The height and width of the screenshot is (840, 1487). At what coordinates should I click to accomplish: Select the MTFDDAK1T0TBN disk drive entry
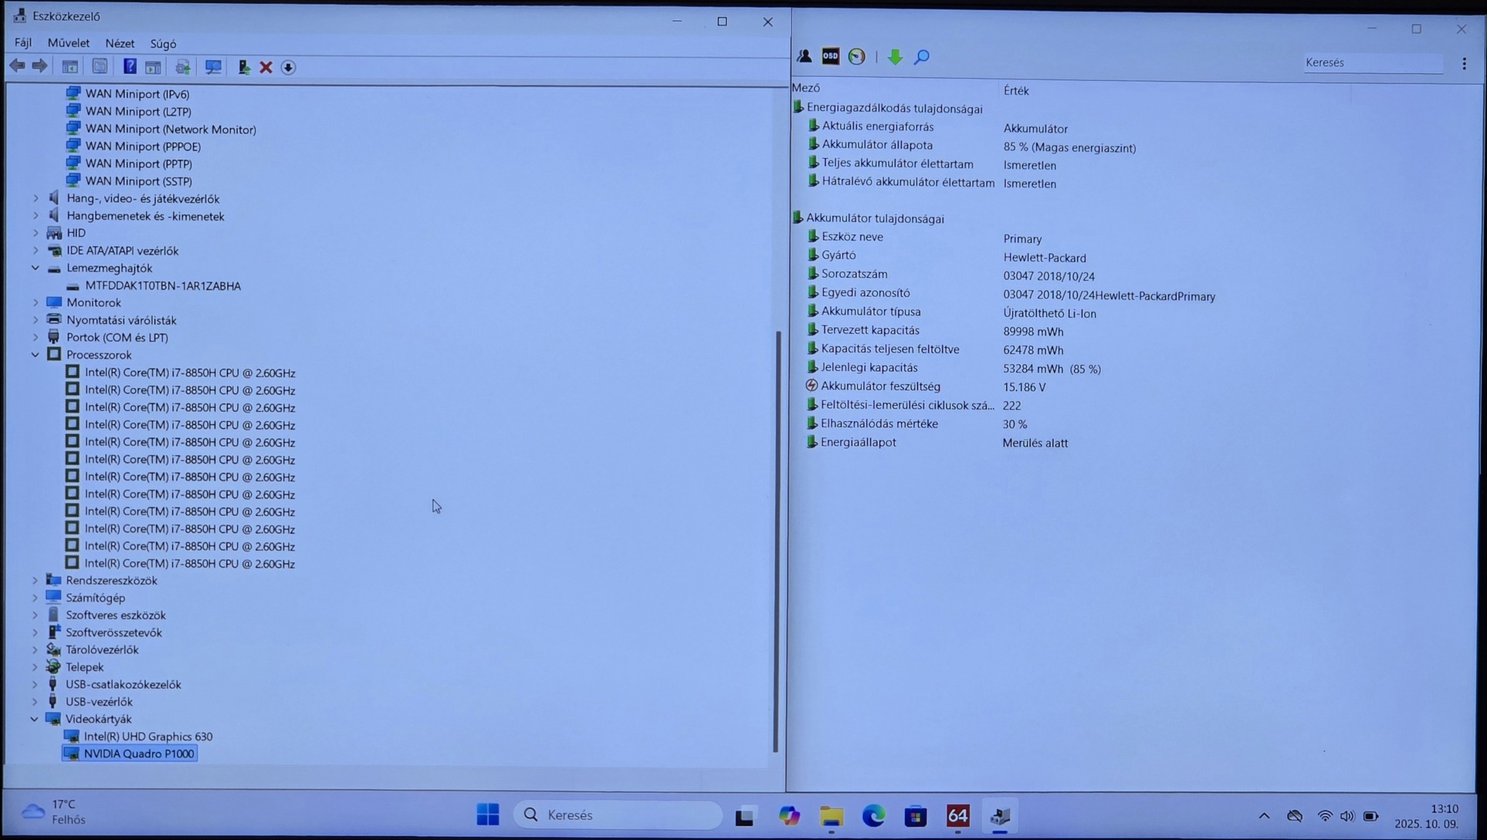click(163, 285)
